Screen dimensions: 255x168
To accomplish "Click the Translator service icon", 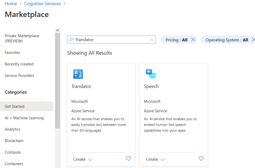I will tap(78, 74).
